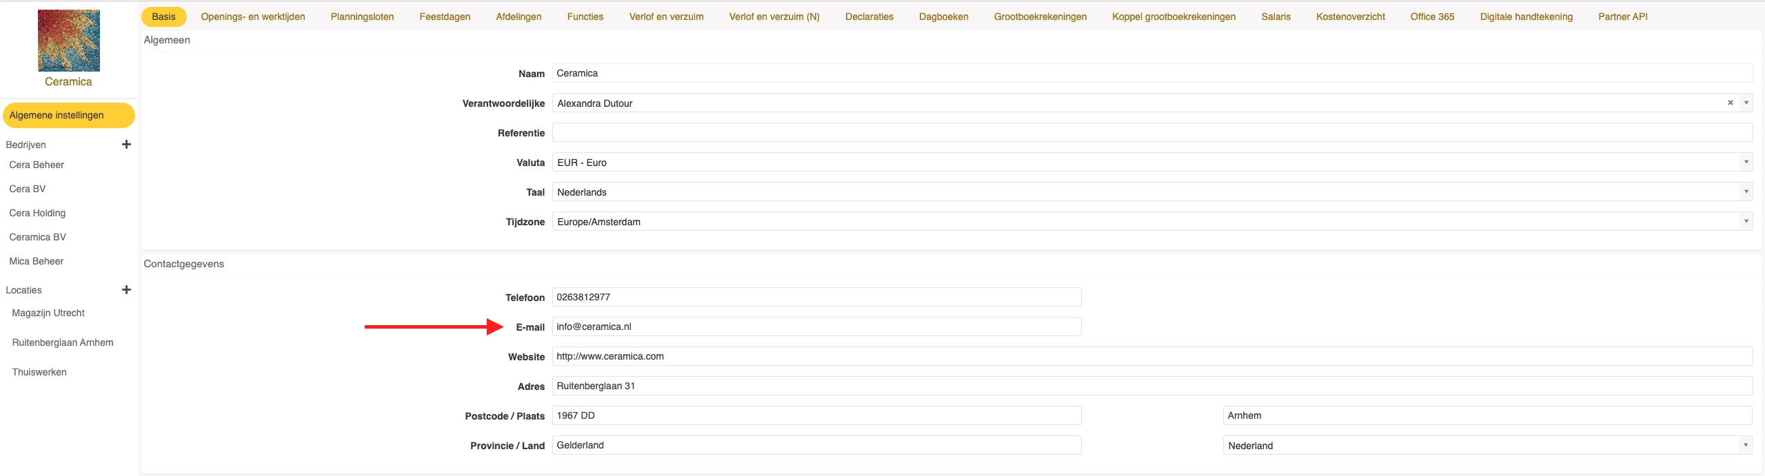The width and height of the screenshot is (1765, 476).
Task: Click the Algemeen section header
Action: [x=167, y=40]
